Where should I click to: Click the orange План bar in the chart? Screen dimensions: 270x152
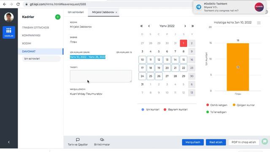point(238,67)
